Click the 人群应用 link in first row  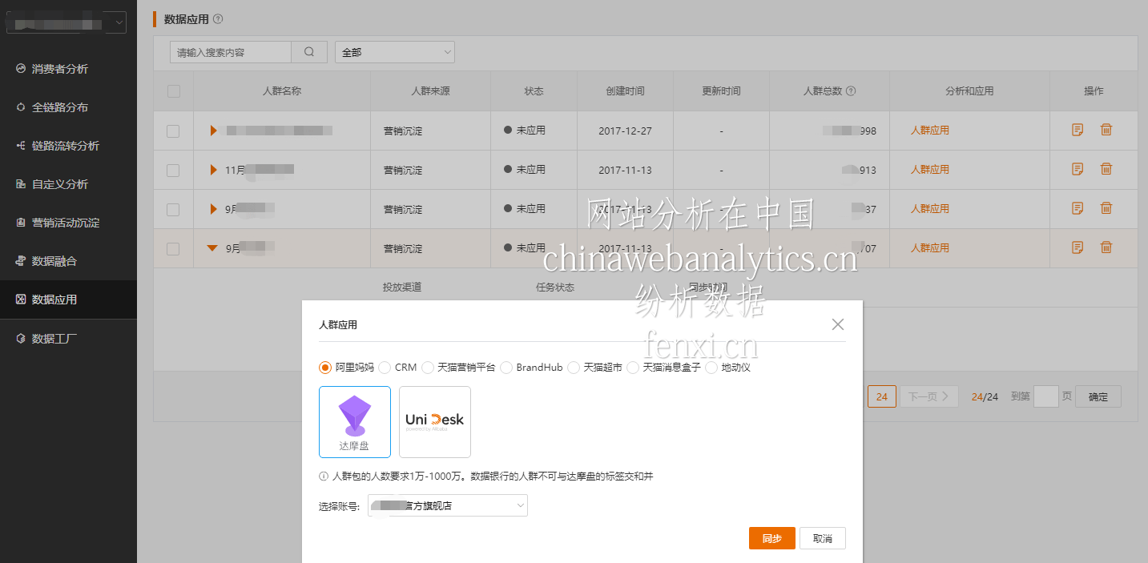pos(929,130)
